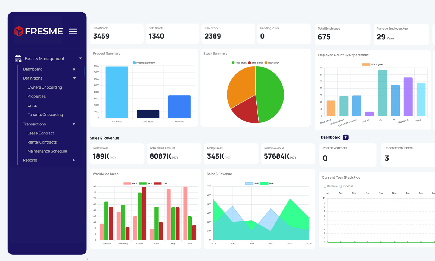Toggle the Expense series checkbox
The height and width of the screenshot is (261, 435).
341,186
